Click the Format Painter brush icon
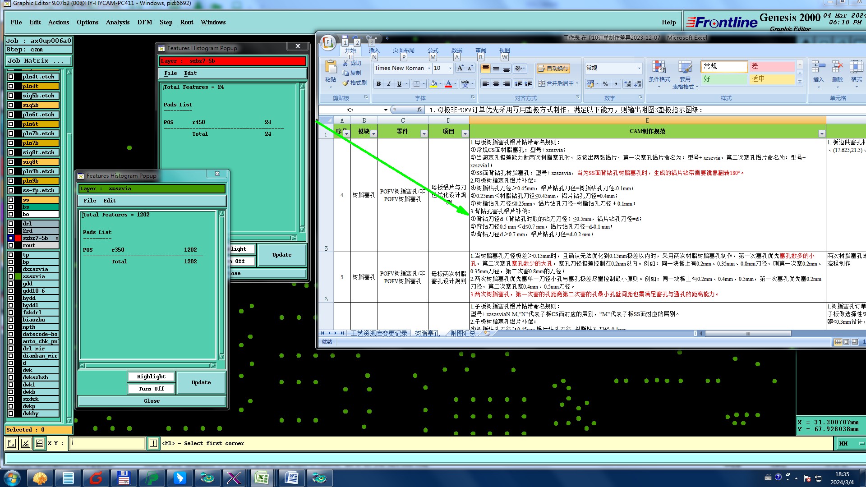 [x=346, y=83]
